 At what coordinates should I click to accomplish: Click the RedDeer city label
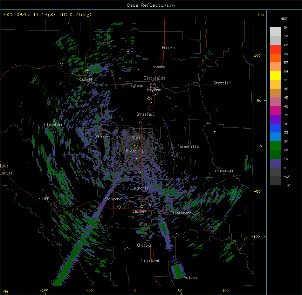[154, 89]
